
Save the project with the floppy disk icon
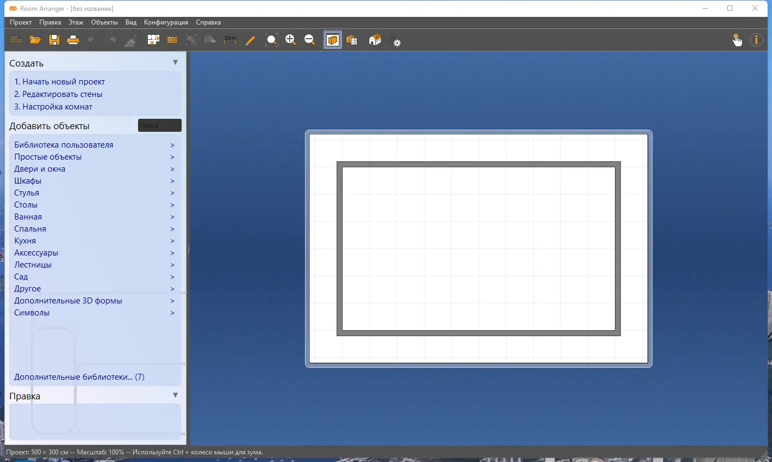(x=54, y=40)
